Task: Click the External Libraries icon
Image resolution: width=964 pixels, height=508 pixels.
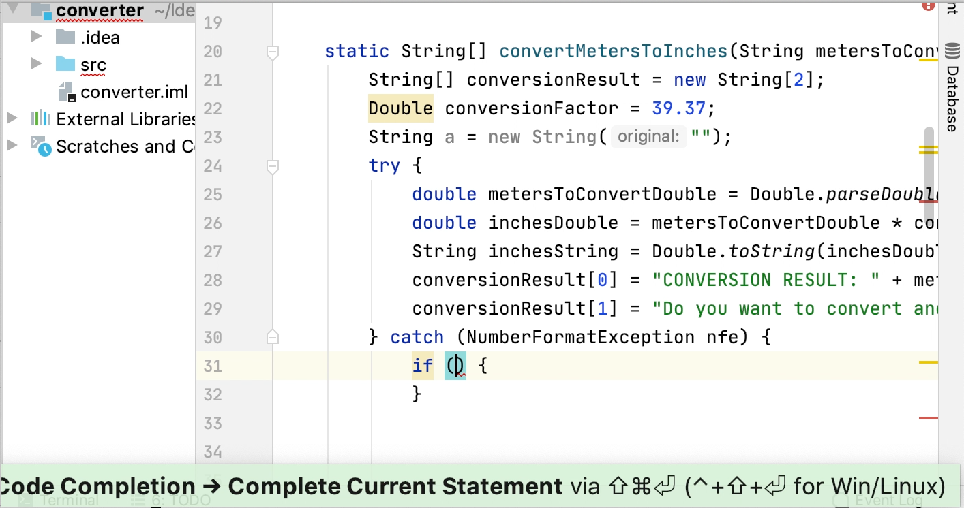Action: click(x=41, y=118)
